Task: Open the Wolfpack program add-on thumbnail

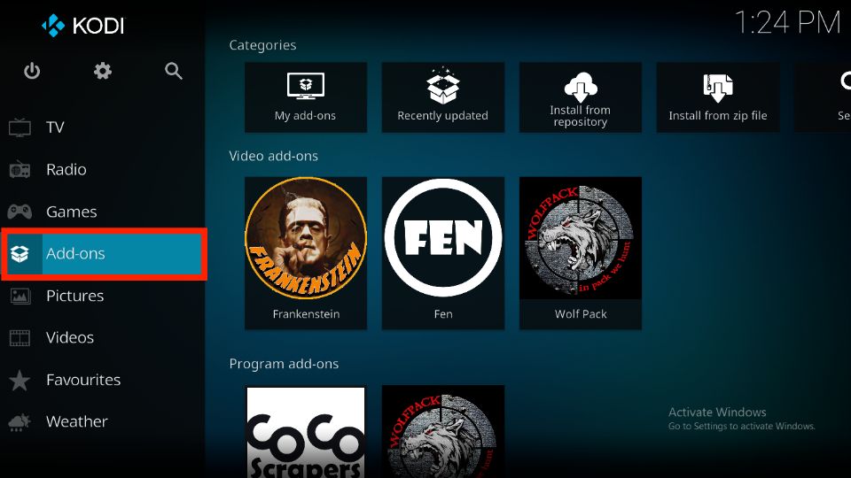Action: pyautogui.click(x=443, y=432)
